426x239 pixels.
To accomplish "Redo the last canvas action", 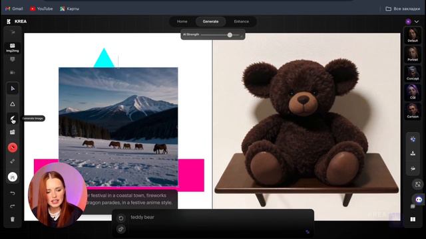I will coord(13,206).
